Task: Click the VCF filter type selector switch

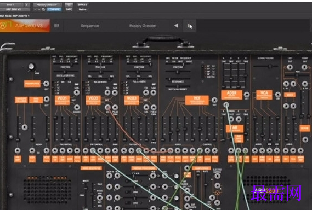Action: pyautogui.click(x=202, y=72)
